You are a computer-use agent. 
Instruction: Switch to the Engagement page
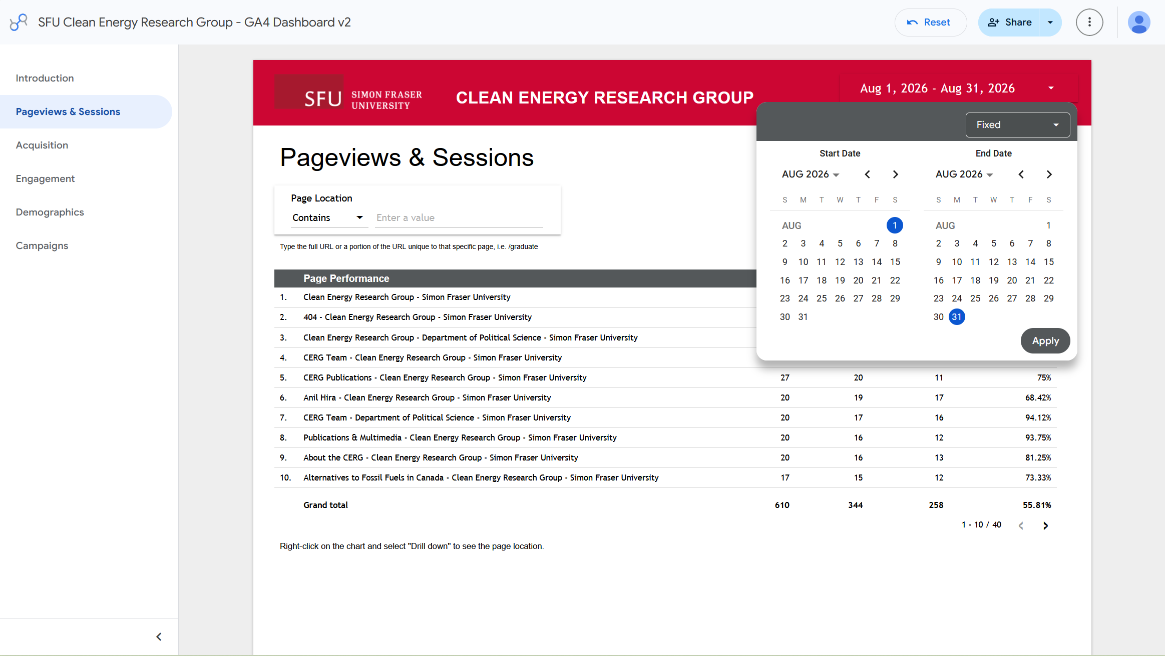point(45,178)
